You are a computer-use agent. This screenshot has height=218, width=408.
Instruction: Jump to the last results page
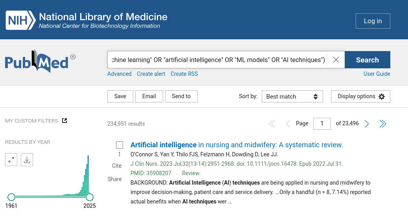point(382,124)
